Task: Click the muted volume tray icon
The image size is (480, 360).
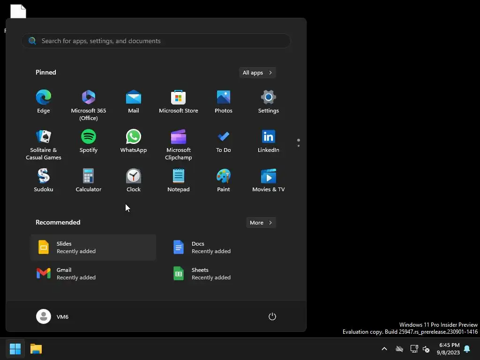Action: [x=426, y=349]
